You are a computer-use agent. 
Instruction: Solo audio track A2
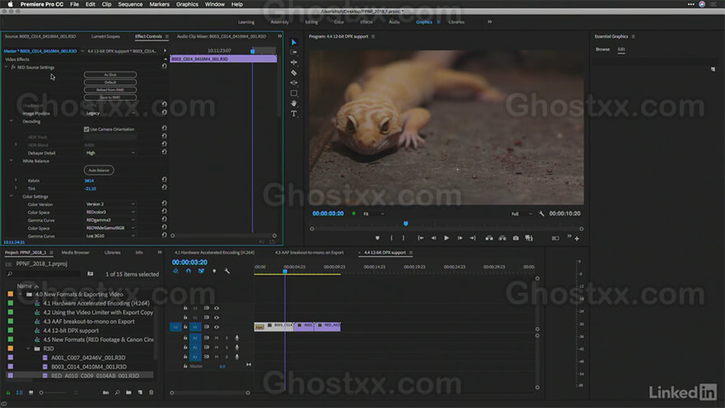227,347
